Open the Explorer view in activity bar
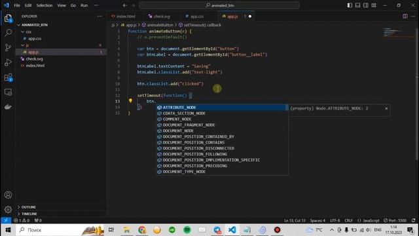Screen dimensions: 419x236 (x=8, y=18)
